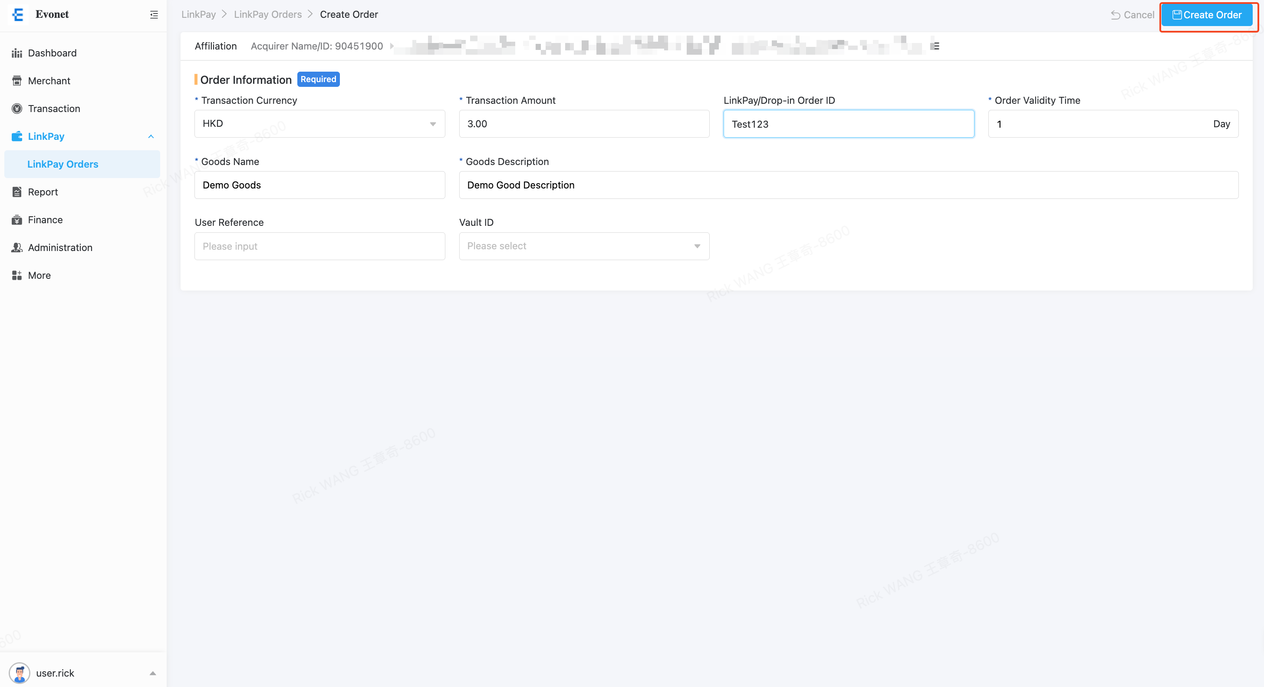
Task: Open the Transaction Currency dropdown
Action: click(x=319, y=124)
